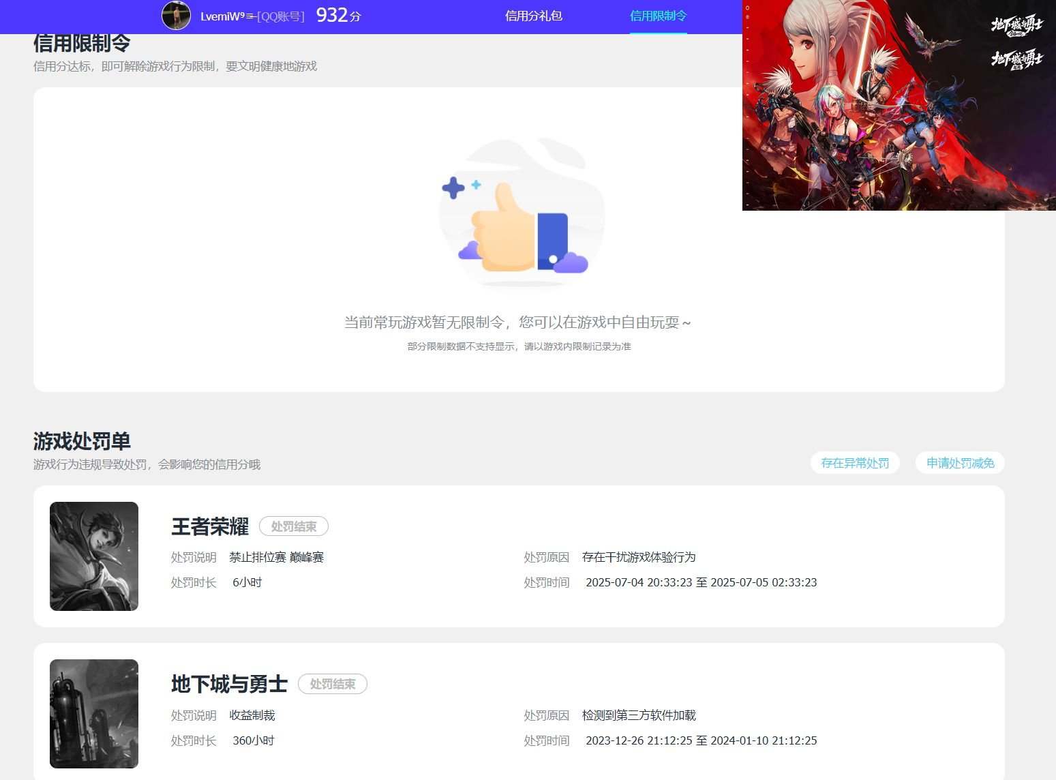This screenshot has height=780, width=1056.
Task: Open the 王者荣耀 game thumbnail
Action: tap(94, 556)
